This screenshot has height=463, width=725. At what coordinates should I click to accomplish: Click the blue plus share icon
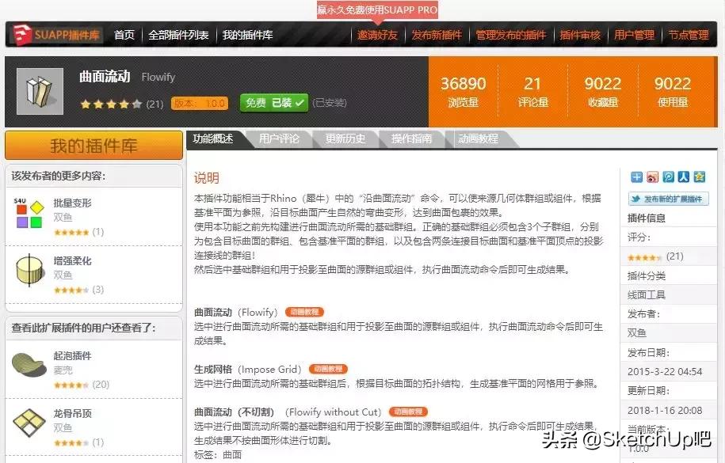click(x=637, y=177)
